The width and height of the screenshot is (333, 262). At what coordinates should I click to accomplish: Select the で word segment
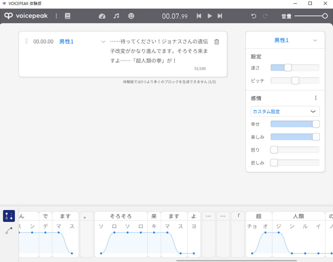tap(45, 216)
